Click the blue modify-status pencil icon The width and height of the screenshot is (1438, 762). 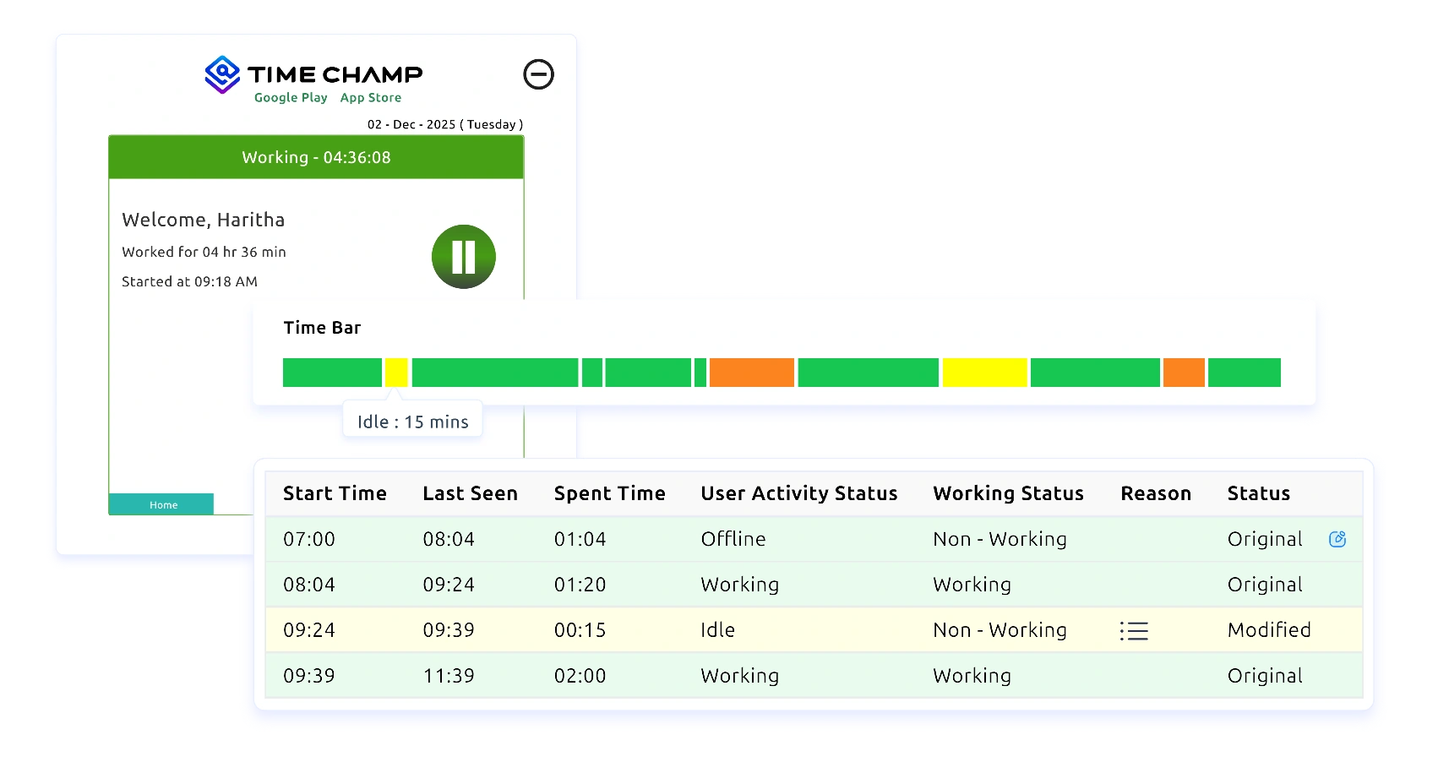coord(1339,538)
